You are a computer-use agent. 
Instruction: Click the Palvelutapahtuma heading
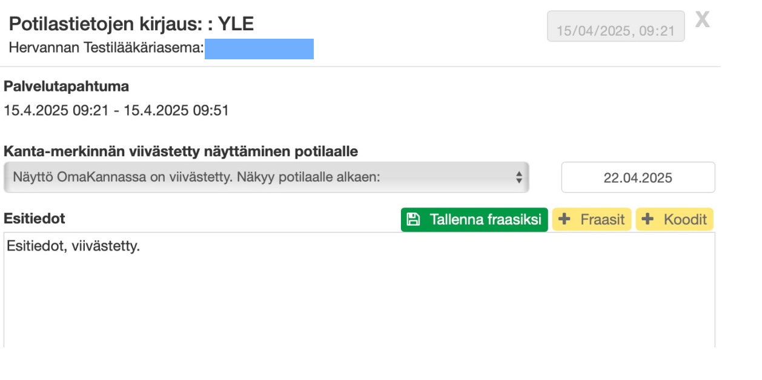(66, 87)
